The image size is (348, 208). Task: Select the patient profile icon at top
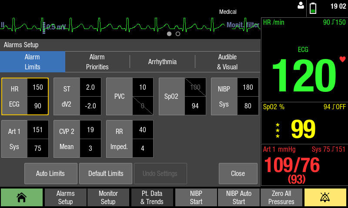point(301,6)
